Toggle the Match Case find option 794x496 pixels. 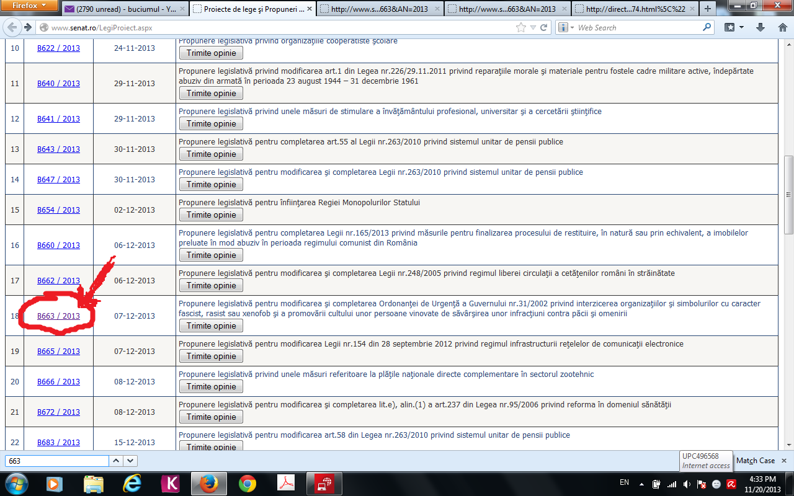[x=755, y=461]
